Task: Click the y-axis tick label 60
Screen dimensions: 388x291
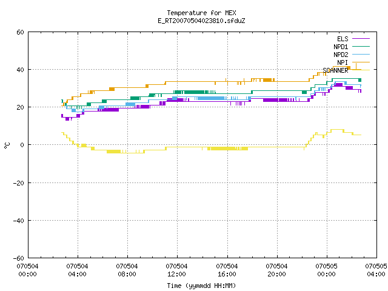Action: coord(20,32)
